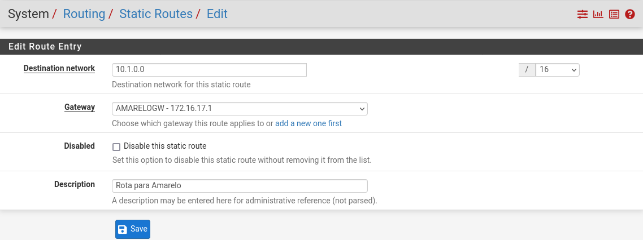Viewport: 643px width, 240px height.
Task: Expand the Gateway AMARELOGW dropdown
Action: (x=240, y=109)
